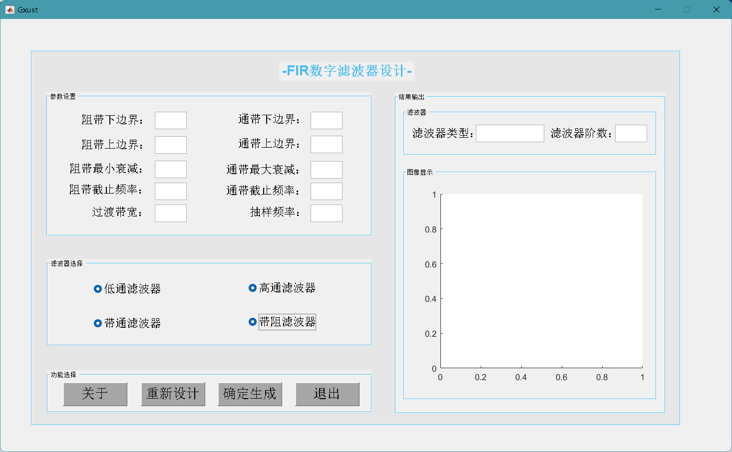This screenshot has height=452, width=732.
Task: Focus the 阻带上边界 input field
Action: tap(171, 145)
